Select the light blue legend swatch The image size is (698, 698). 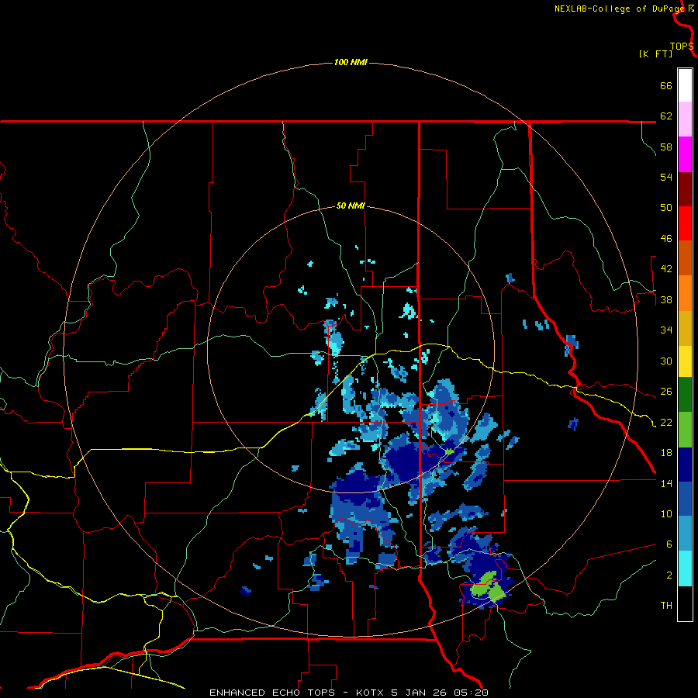click(685, 534)
